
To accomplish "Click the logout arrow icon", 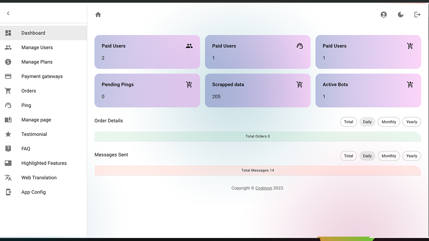I will click(x=417, y=14).
